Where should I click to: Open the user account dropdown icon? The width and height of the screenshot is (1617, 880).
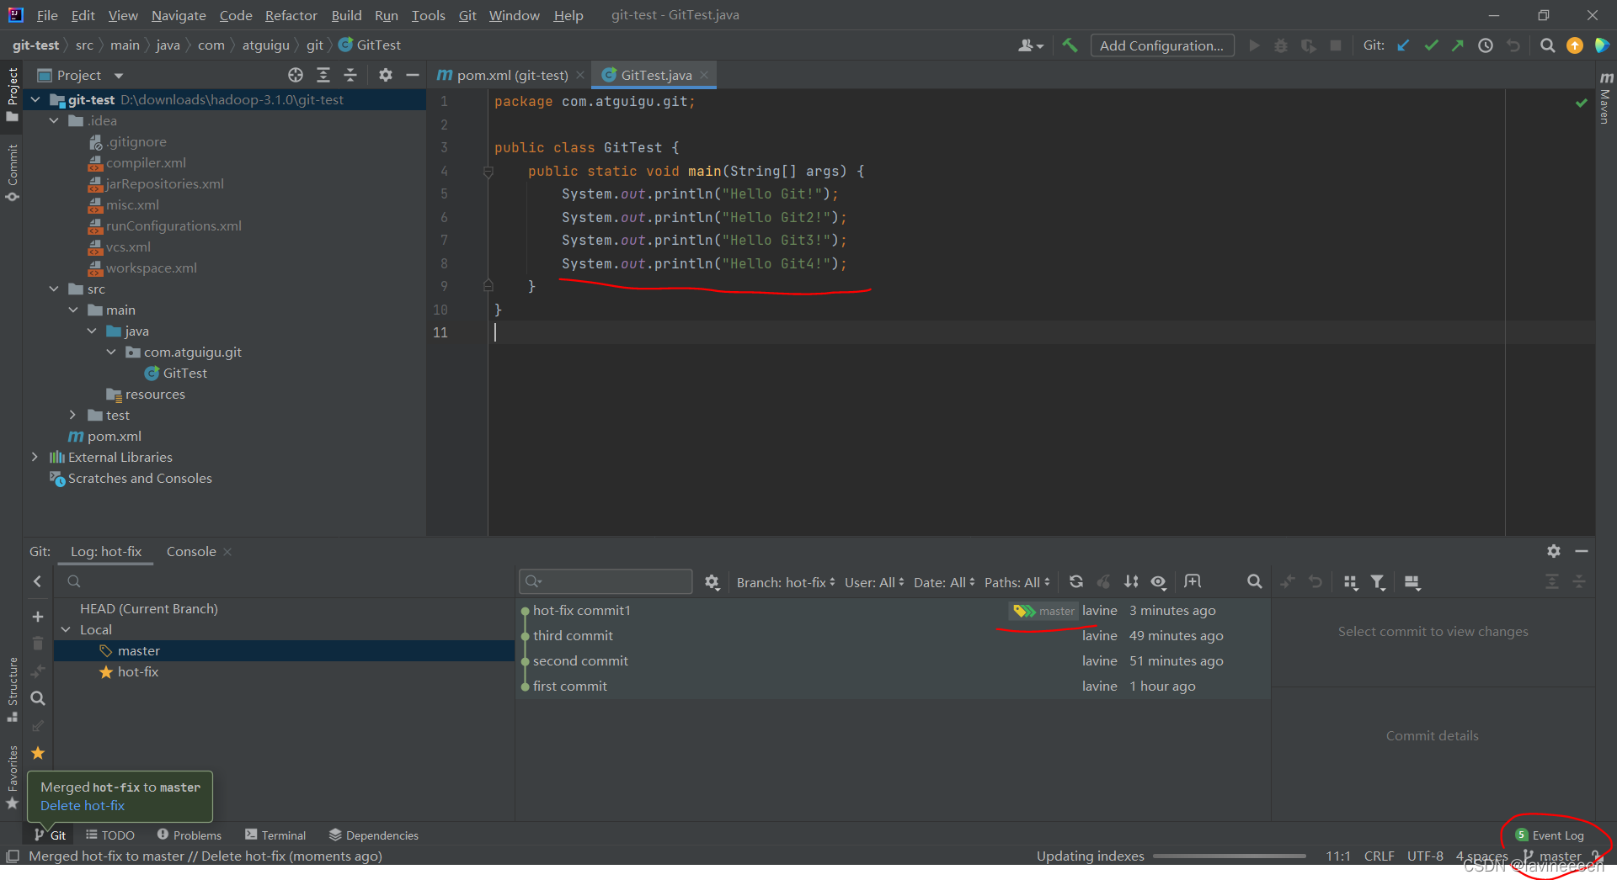tap(1031, 45)
